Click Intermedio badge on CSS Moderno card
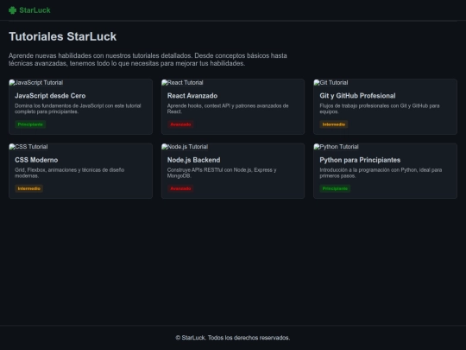466x350 pixels. [28, 188]
